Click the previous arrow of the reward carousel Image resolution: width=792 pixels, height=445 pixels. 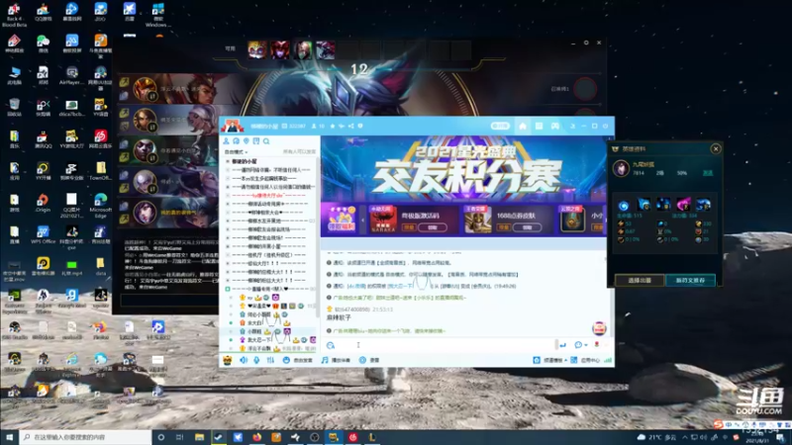click(x=362, y=220)
